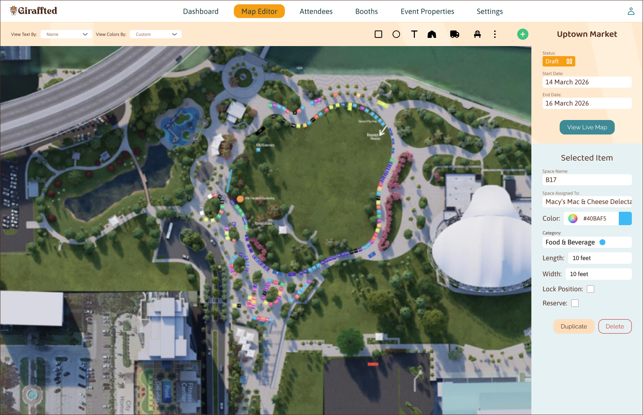This screenshot has width=643, height=415.
Task: Select the rectangle shape tool
Action: click(378, 34)
